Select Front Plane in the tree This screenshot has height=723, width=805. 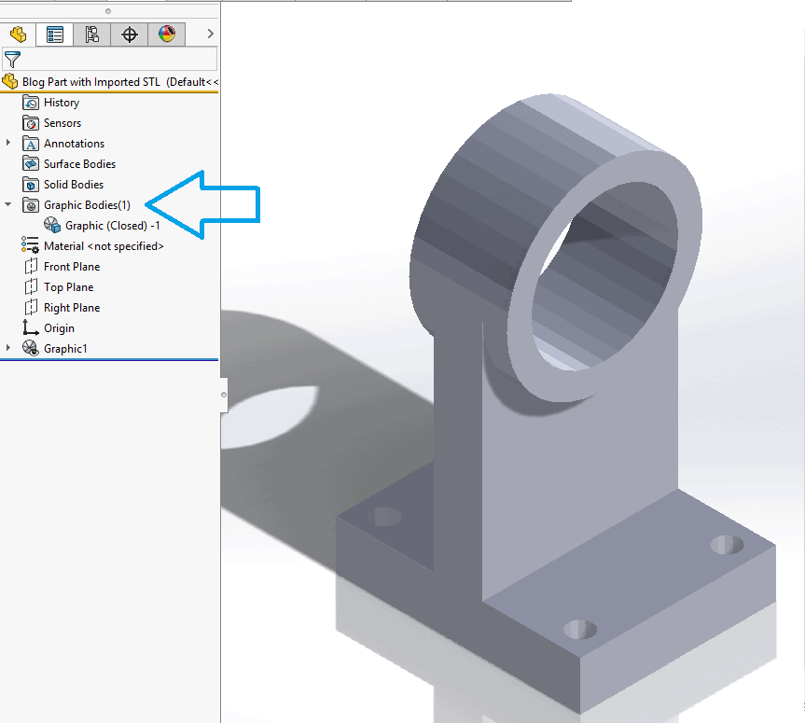(72, 267)
